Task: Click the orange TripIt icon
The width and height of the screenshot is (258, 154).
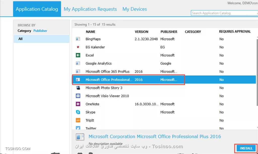Action: tap(78, 120)
